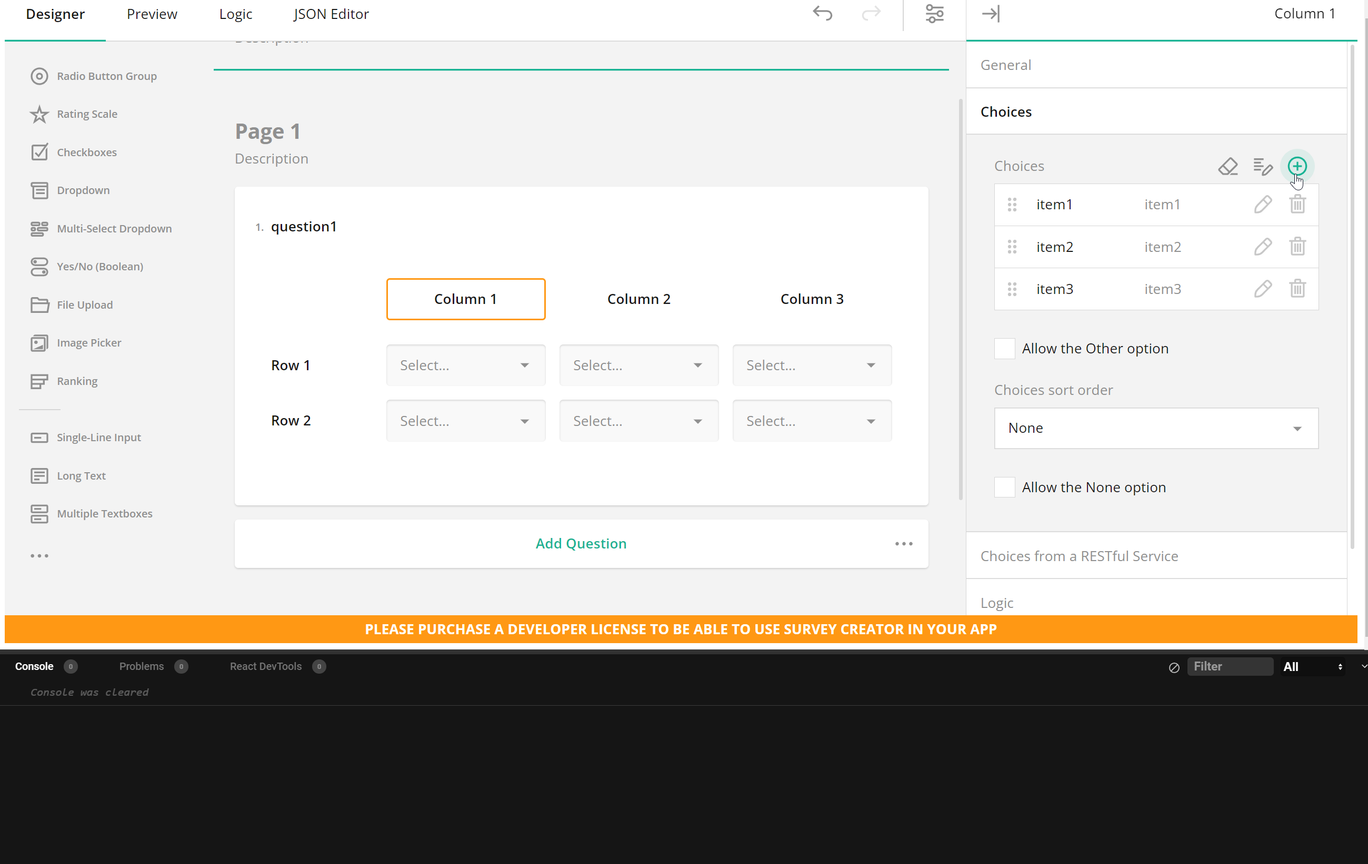Enable Allow the Other option checkbox
Viewport: 1368px width, 864px height.
[1004, 349]
